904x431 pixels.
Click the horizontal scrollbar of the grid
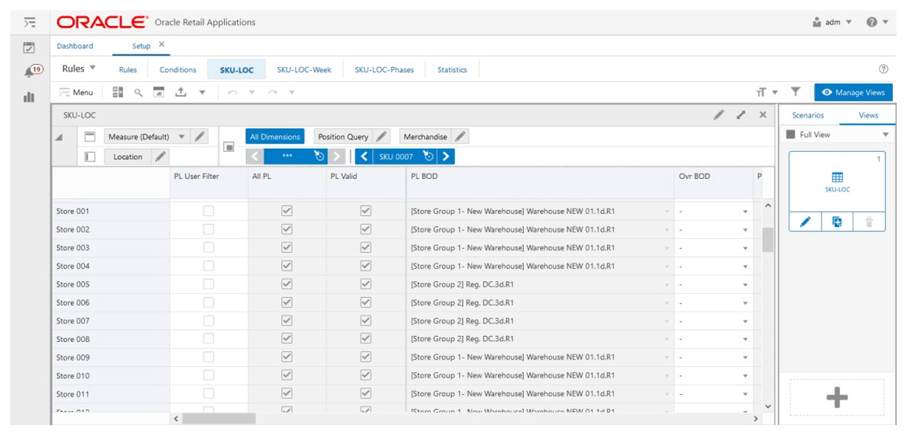coord(465,418)
